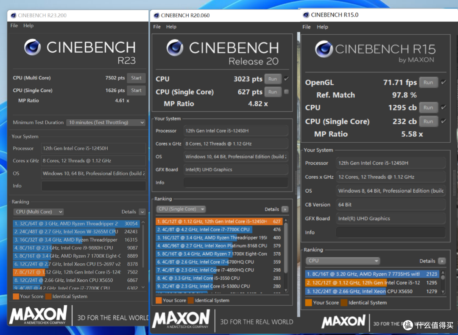Image resolution: width=458 pixels, height=335 pixels.
Task: Select the Intel Core i9-9880H row in R23
Action: tap(76, 248)
